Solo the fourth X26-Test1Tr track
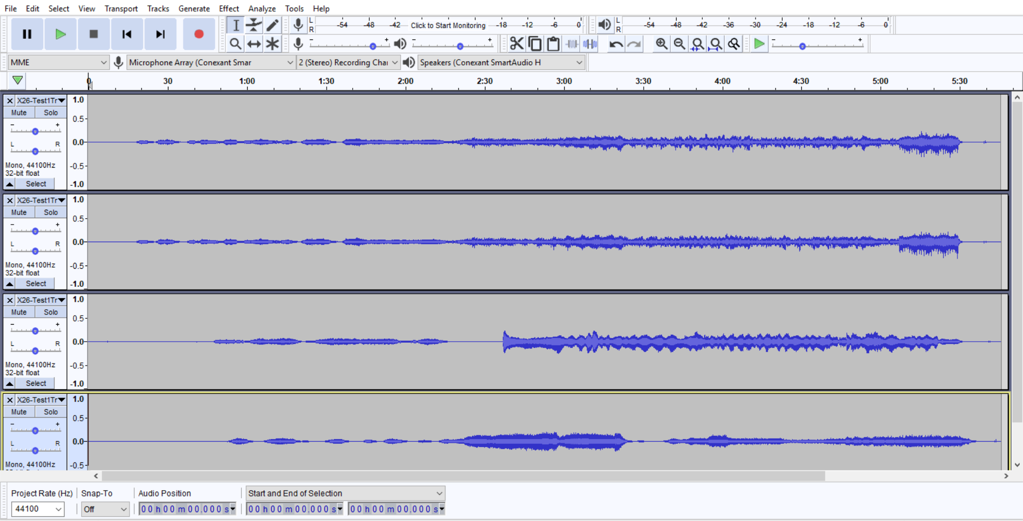The image size is (1023, 521). click(51, 412)
